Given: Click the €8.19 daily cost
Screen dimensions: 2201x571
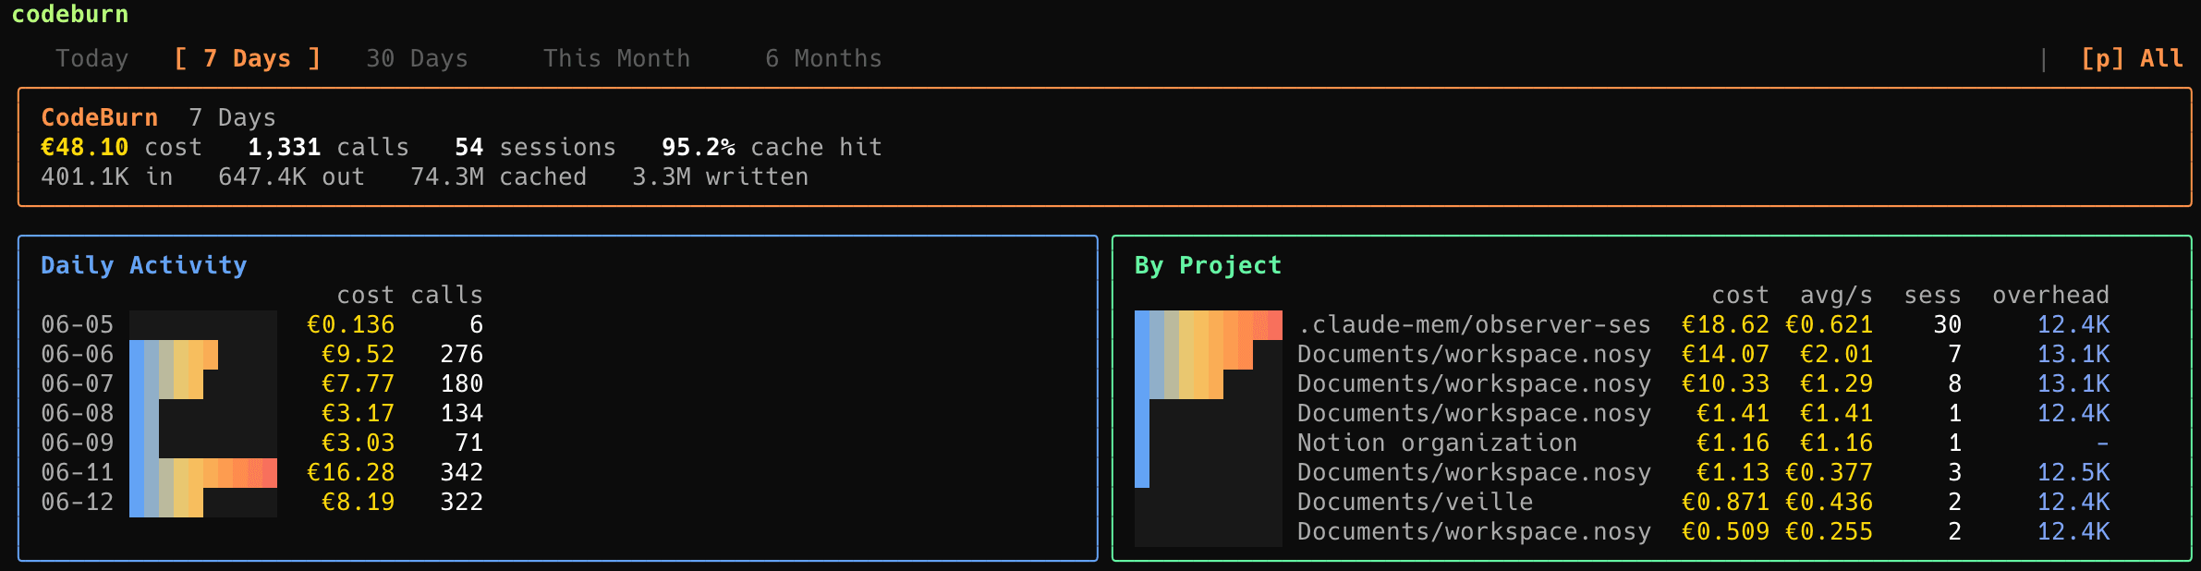Looking at the screenshot, I should pos(358,502).
